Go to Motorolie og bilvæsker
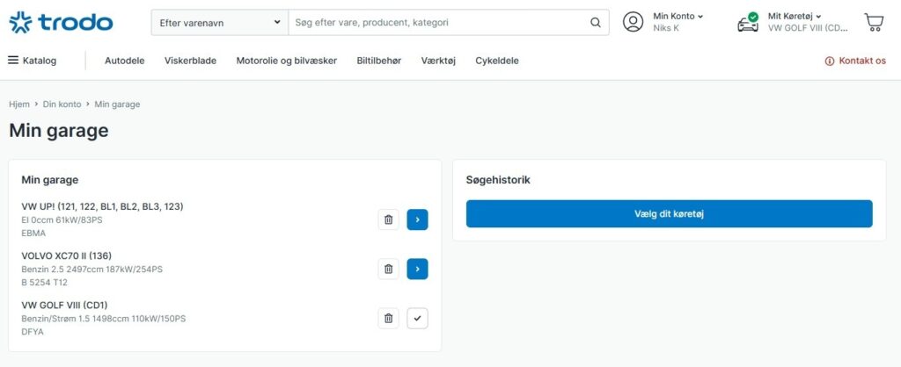This screenshot has height=367, width=901. tap(286, 61)
